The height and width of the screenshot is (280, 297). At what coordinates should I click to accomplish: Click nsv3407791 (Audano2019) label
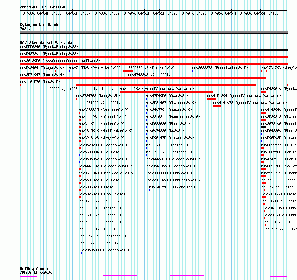[169, 110]
